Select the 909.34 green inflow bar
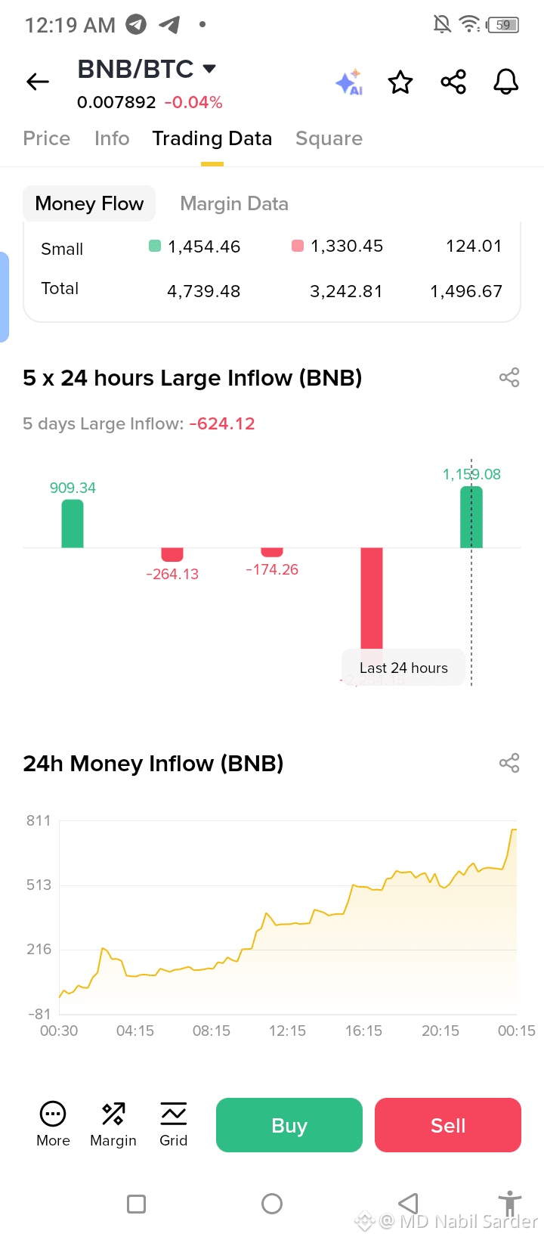This screenshot has height=1240, width=544. point(73,523)
